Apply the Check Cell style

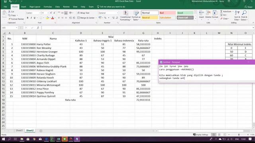185,17
